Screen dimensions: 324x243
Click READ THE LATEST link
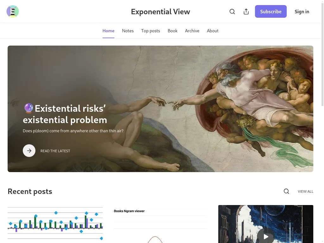point(55,151)
